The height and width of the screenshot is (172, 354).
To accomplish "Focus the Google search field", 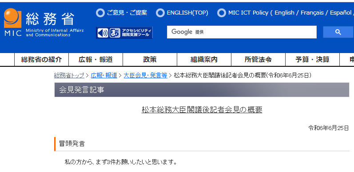I will (x=242, y=32).
